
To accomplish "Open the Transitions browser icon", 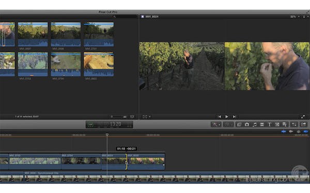I will point(262,125).
